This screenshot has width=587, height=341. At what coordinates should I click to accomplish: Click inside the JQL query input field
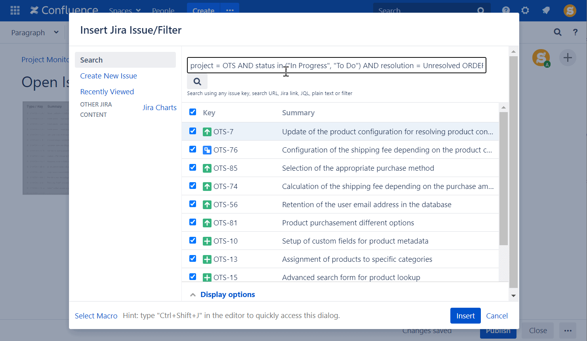tap(337, 65)
